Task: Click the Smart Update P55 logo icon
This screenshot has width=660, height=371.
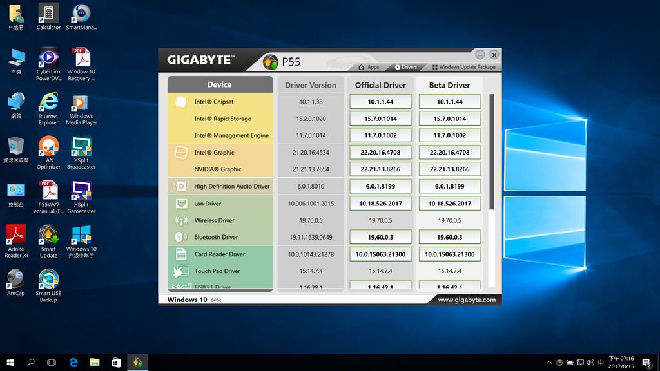Action: pyautogui.click(x=270, y=62)
